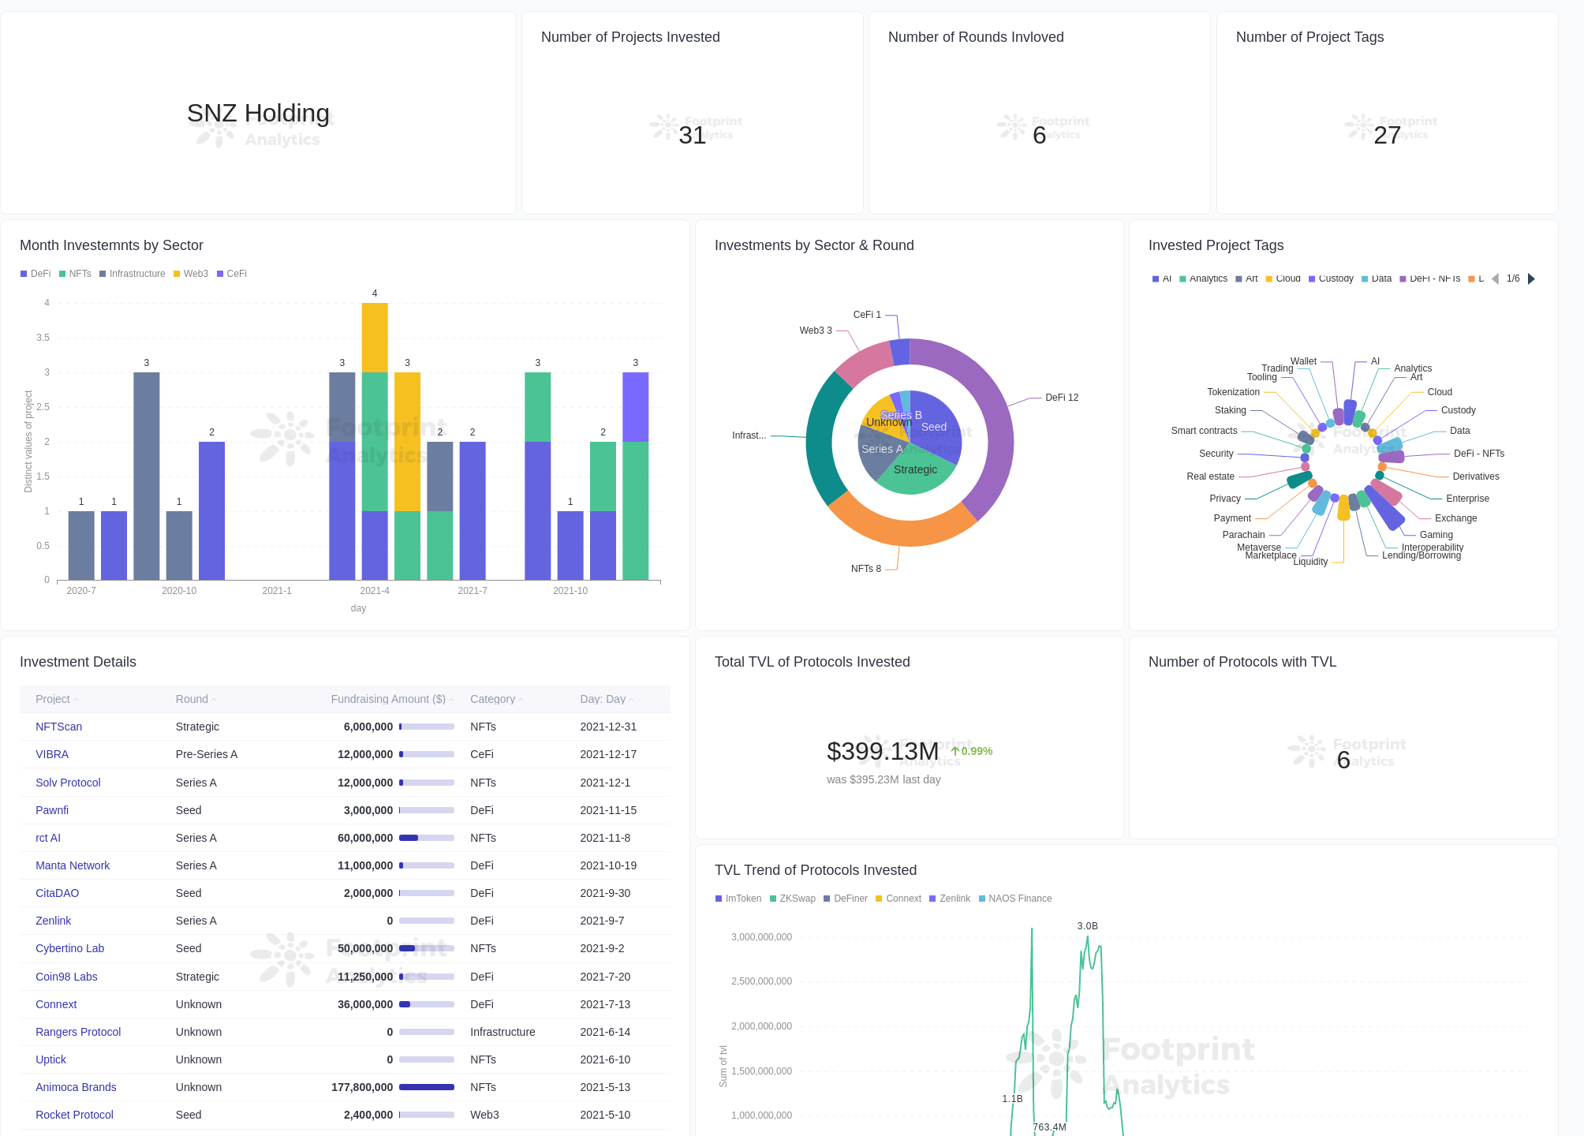Click rct AI's fundraising amount progress bar
Viewport: 1584px width, 1136px height.
(x=426, y=838)
